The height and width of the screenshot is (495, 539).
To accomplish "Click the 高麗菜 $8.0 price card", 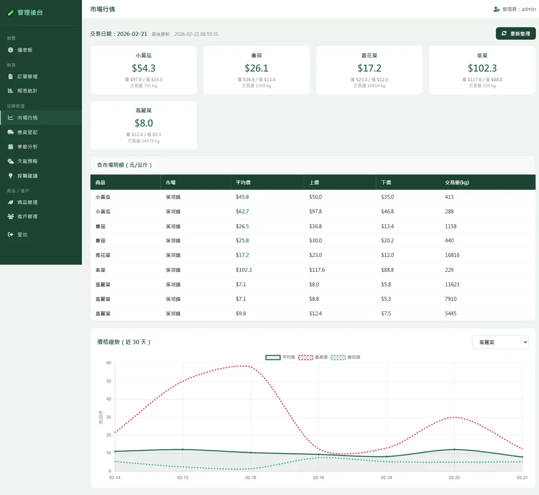I will pyautogui.click(x=144, y=125).
